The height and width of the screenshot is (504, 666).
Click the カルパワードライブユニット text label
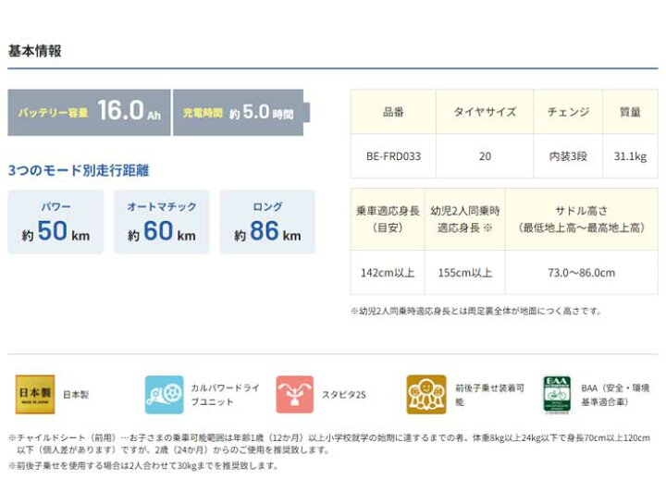[x=225, y=395]
